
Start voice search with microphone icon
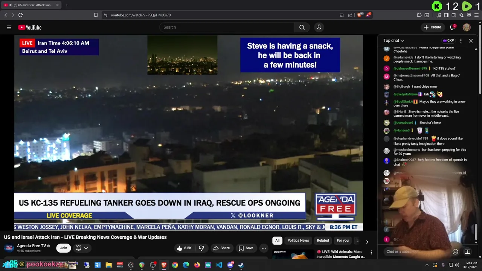319,27
